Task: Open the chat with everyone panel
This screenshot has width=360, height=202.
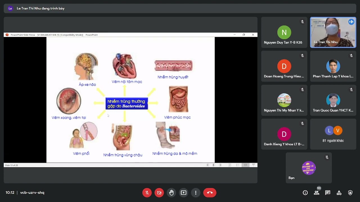Action: (328, 193)
